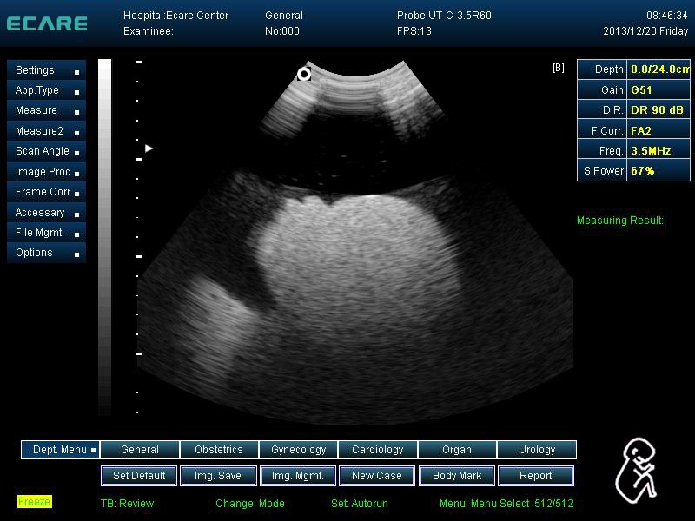The image size is (695, 521).
Task: Open the Report button
Action: coord(536,476)
